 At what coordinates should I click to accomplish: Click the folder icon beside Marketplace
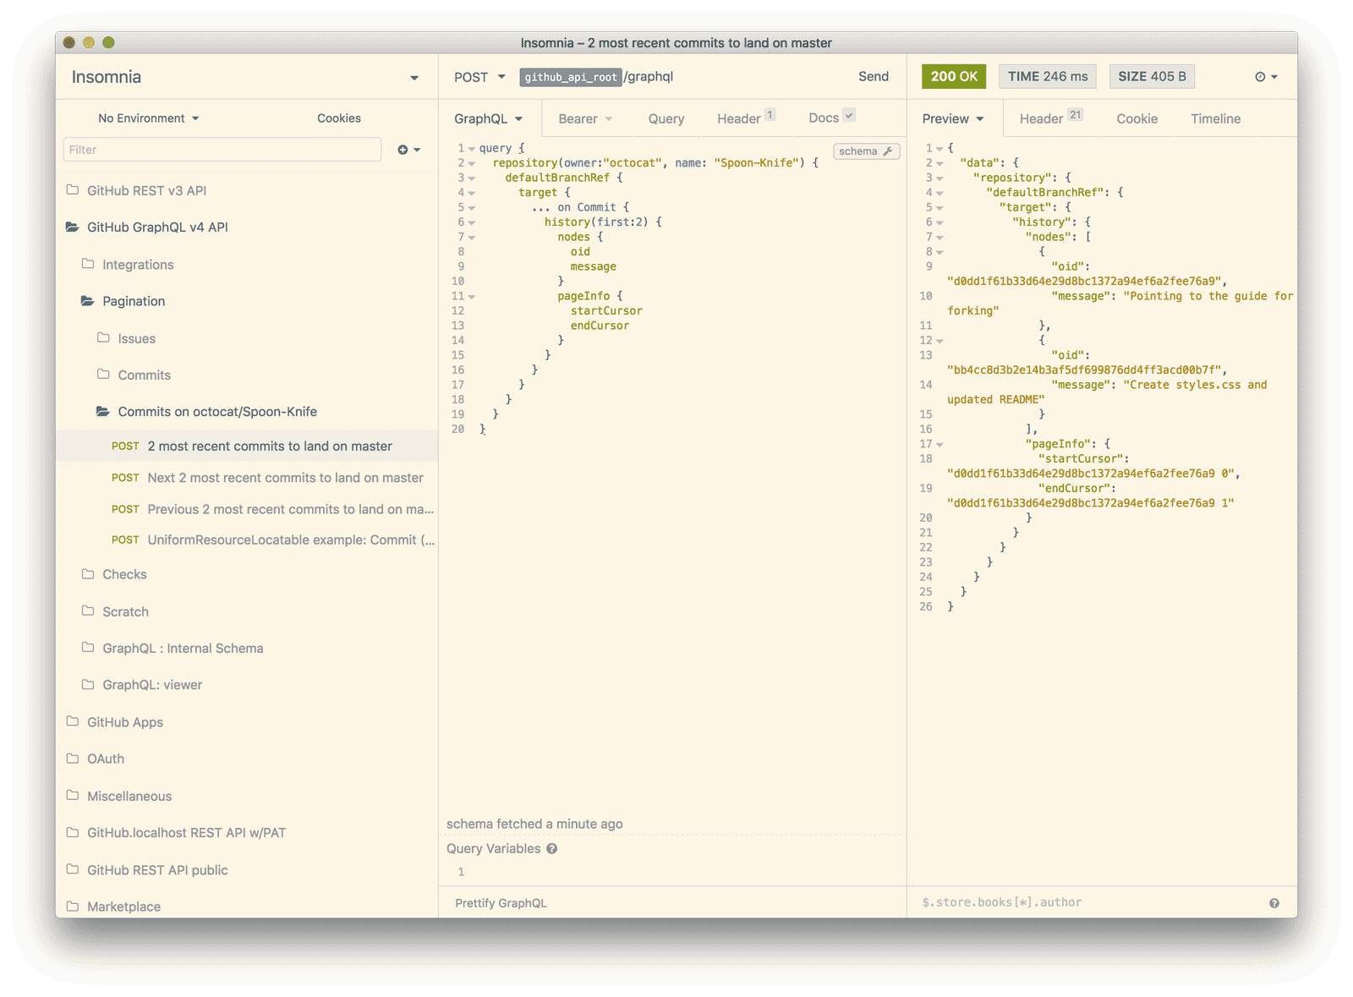[73, 907]
